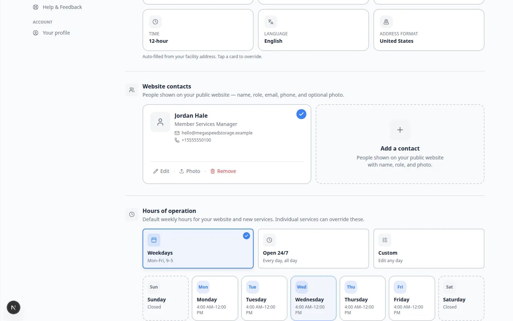Click the translate icon on the Language card
513x321 pixels.
pyautogui.click(x=271, y=22)
